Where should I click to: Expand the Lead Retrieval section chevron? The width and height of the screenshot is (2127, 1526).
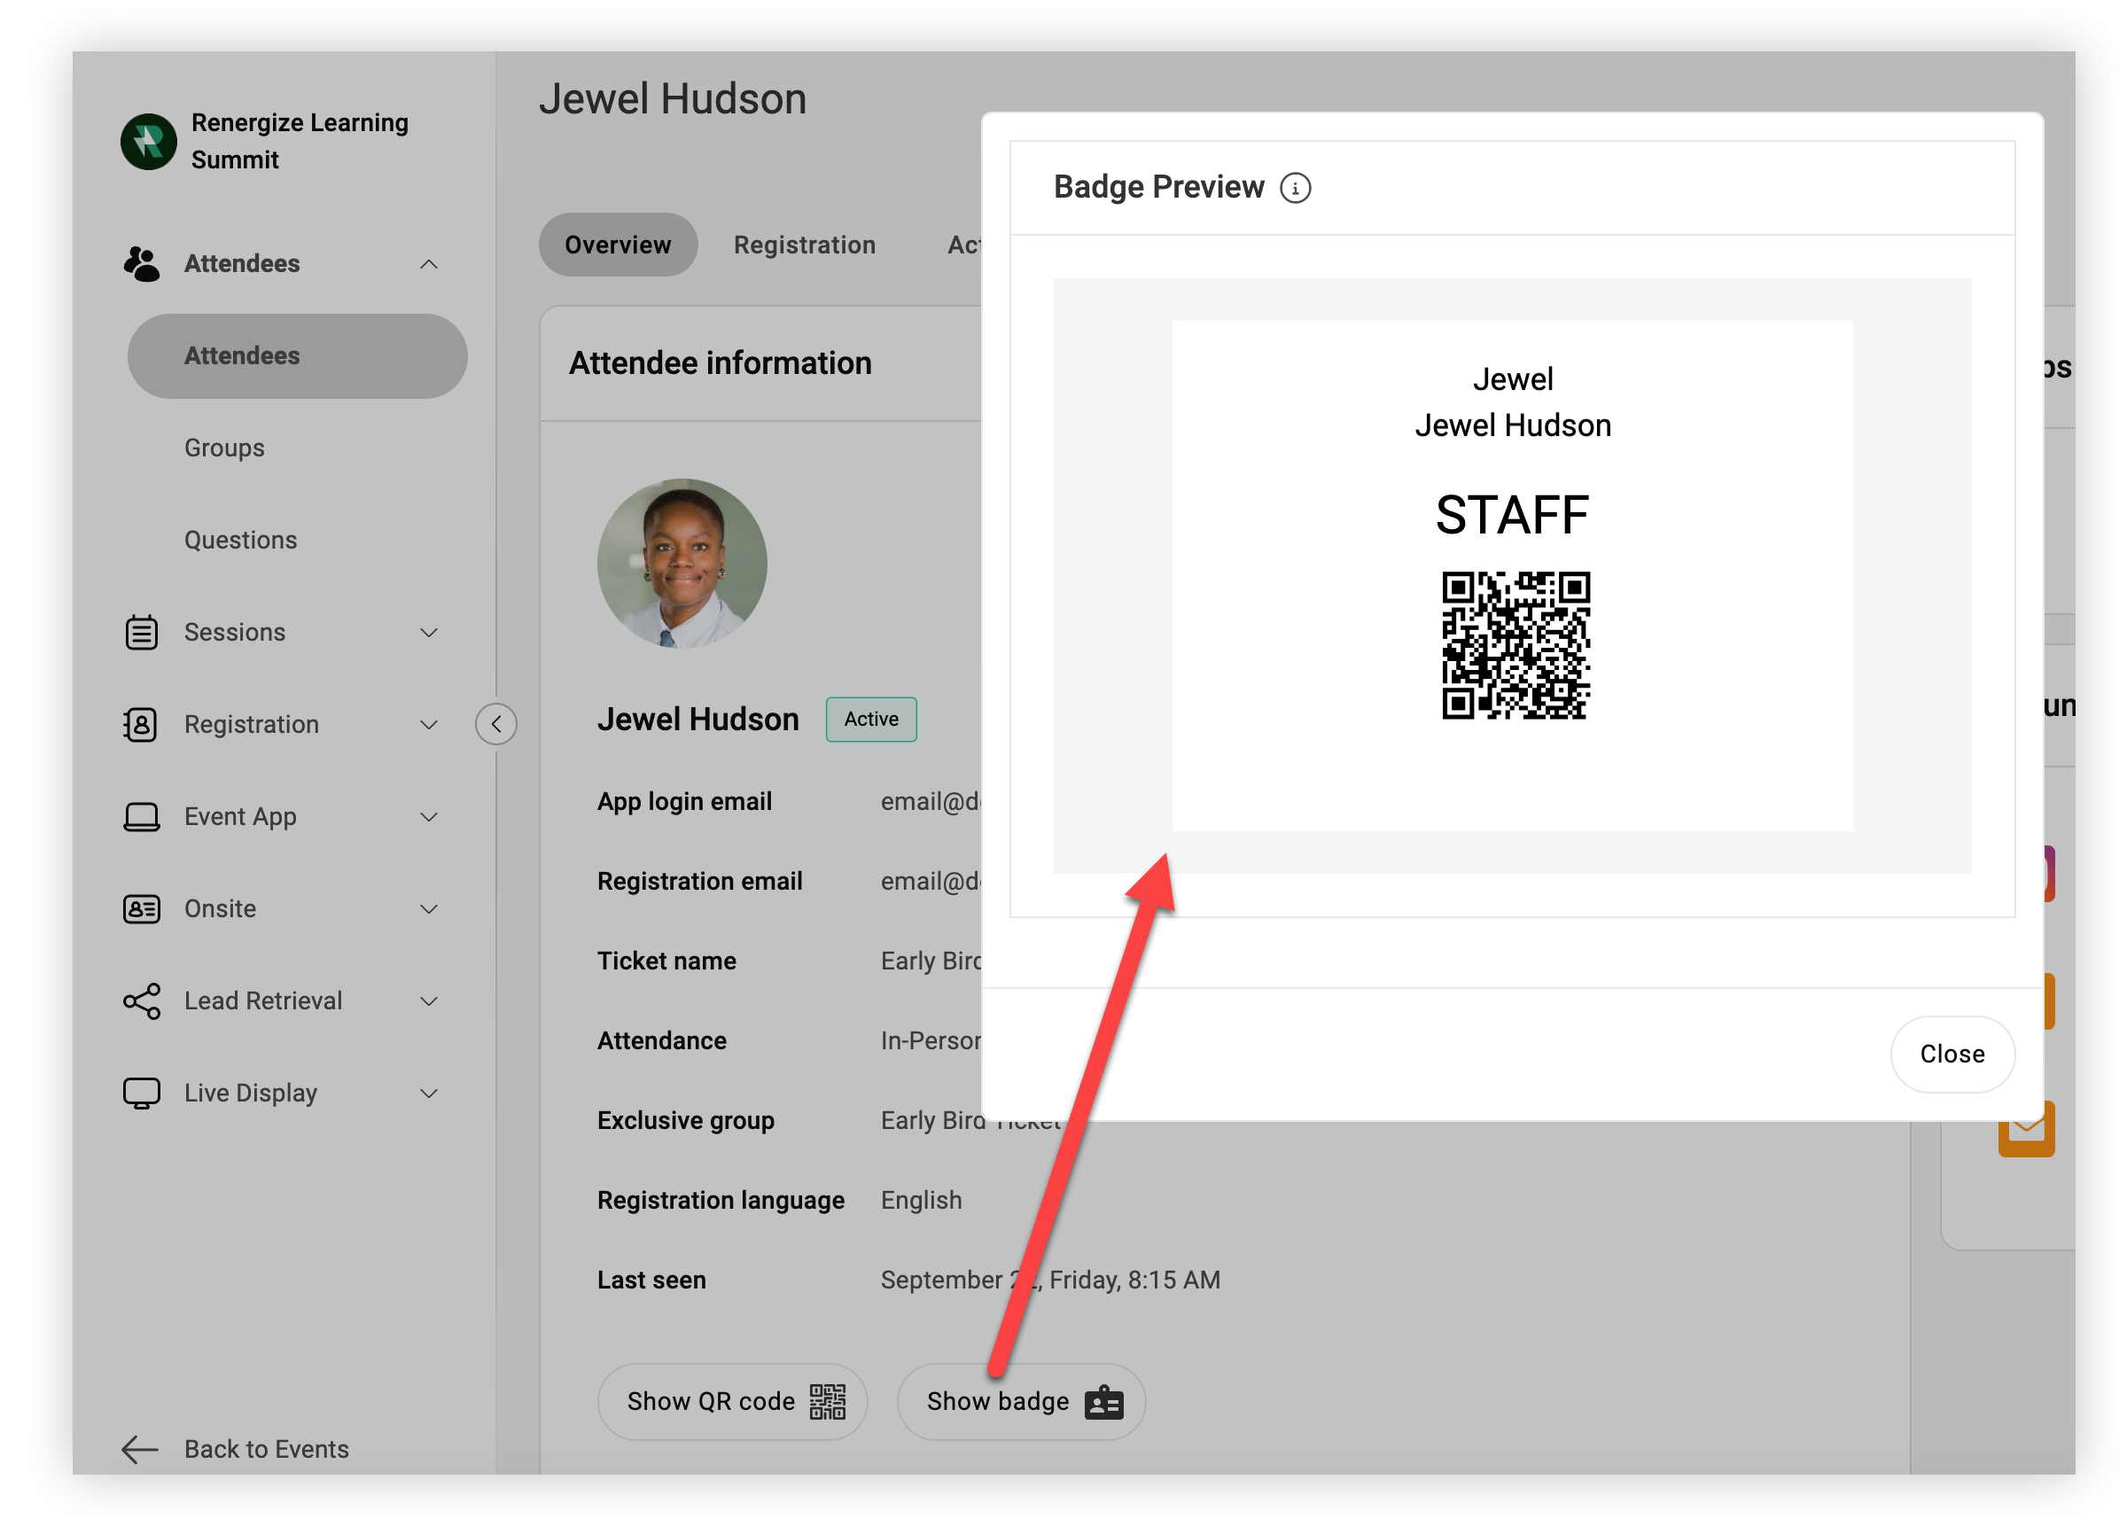click(x=429, y=1000)
